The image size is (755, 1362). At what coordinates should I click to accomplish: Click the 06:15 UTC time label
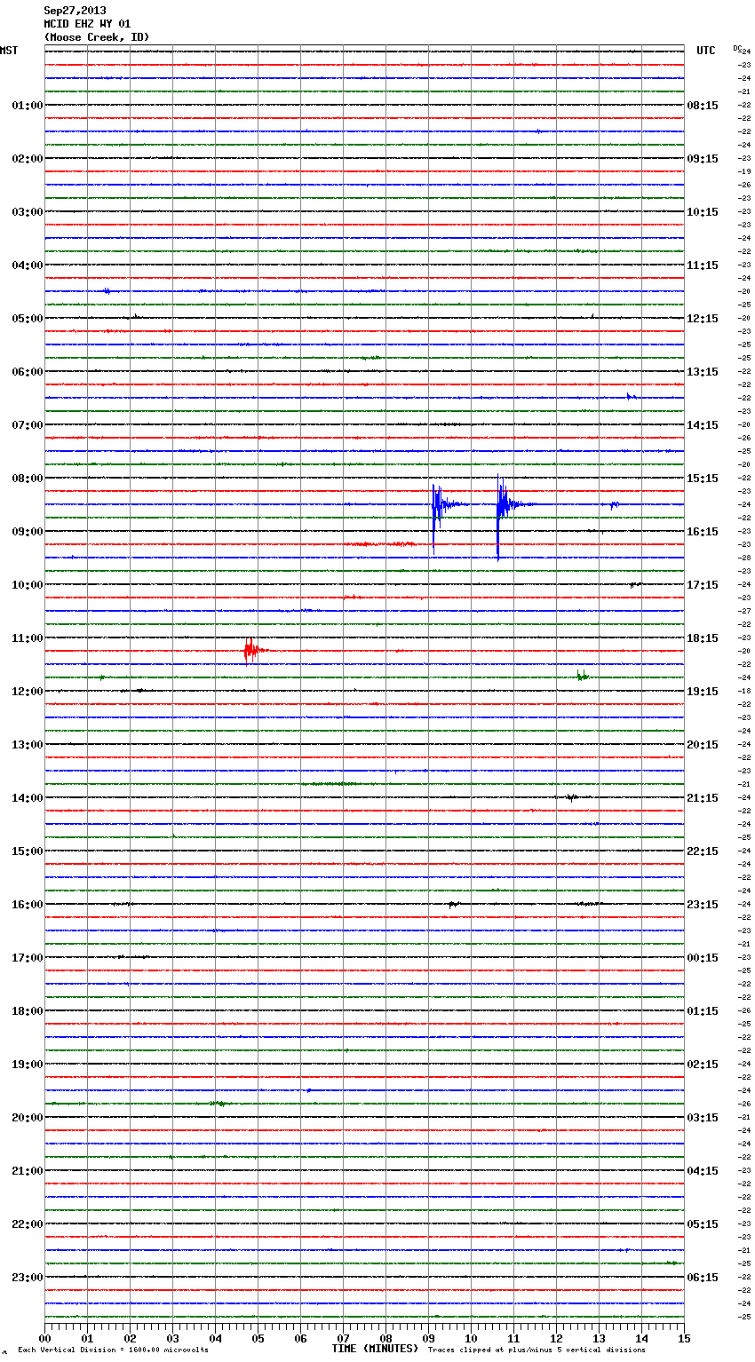703,1278
